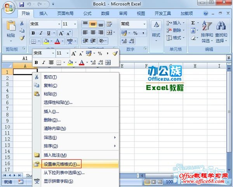Viewport: 233px width, 187px height.
Task: Click ribbon Font Color red A
Action: 57,41
